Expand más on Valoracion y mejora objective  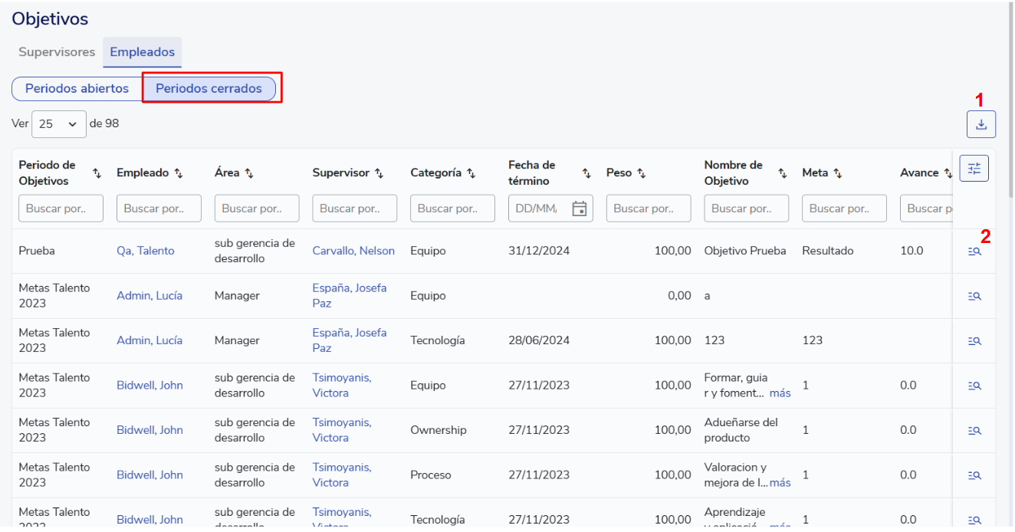click(x=780, y=483)
